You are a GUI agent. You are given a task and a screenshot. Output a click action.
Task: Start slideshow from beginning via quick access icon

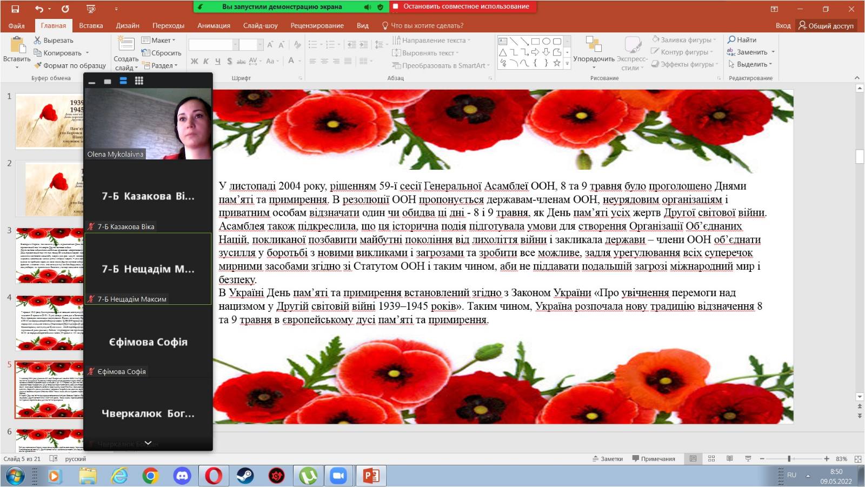(91, 9)
